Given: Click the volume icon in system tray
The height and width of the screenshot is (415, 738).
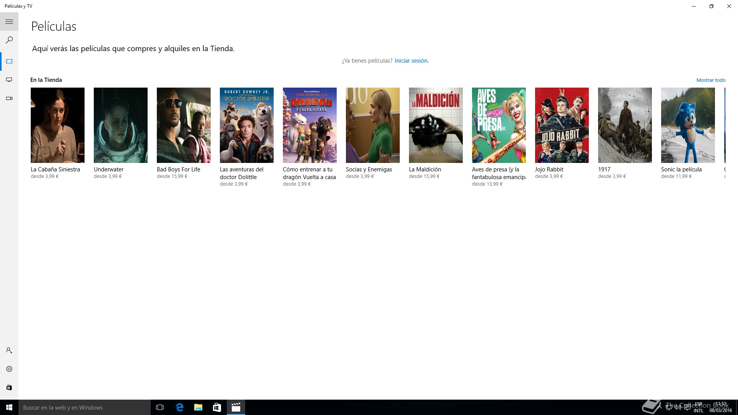Looking at the screenshot, I should click(678, 407).
